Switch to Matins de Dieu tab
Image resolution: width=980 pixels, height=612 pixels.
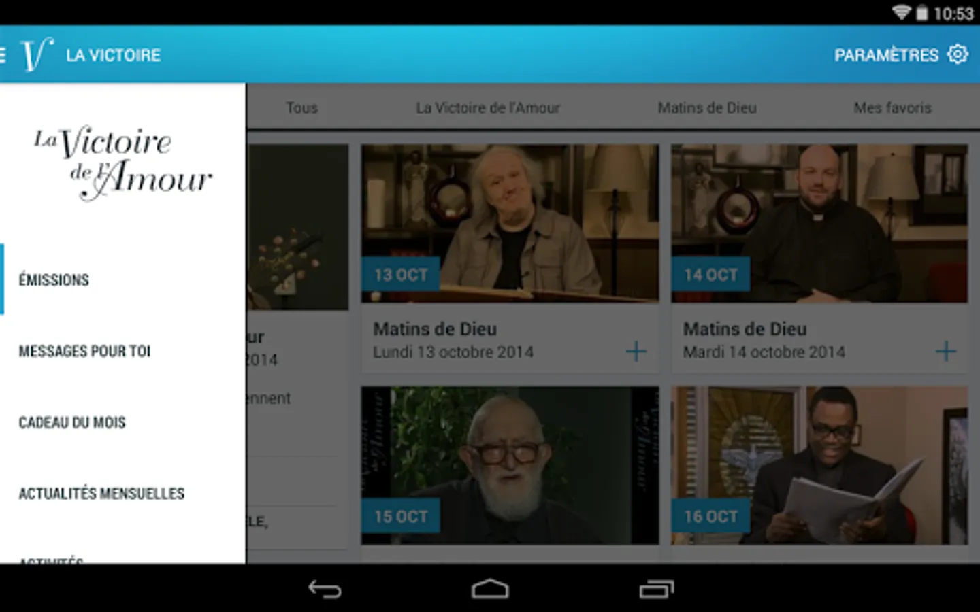pyautogui.click(x=707, y=107)
